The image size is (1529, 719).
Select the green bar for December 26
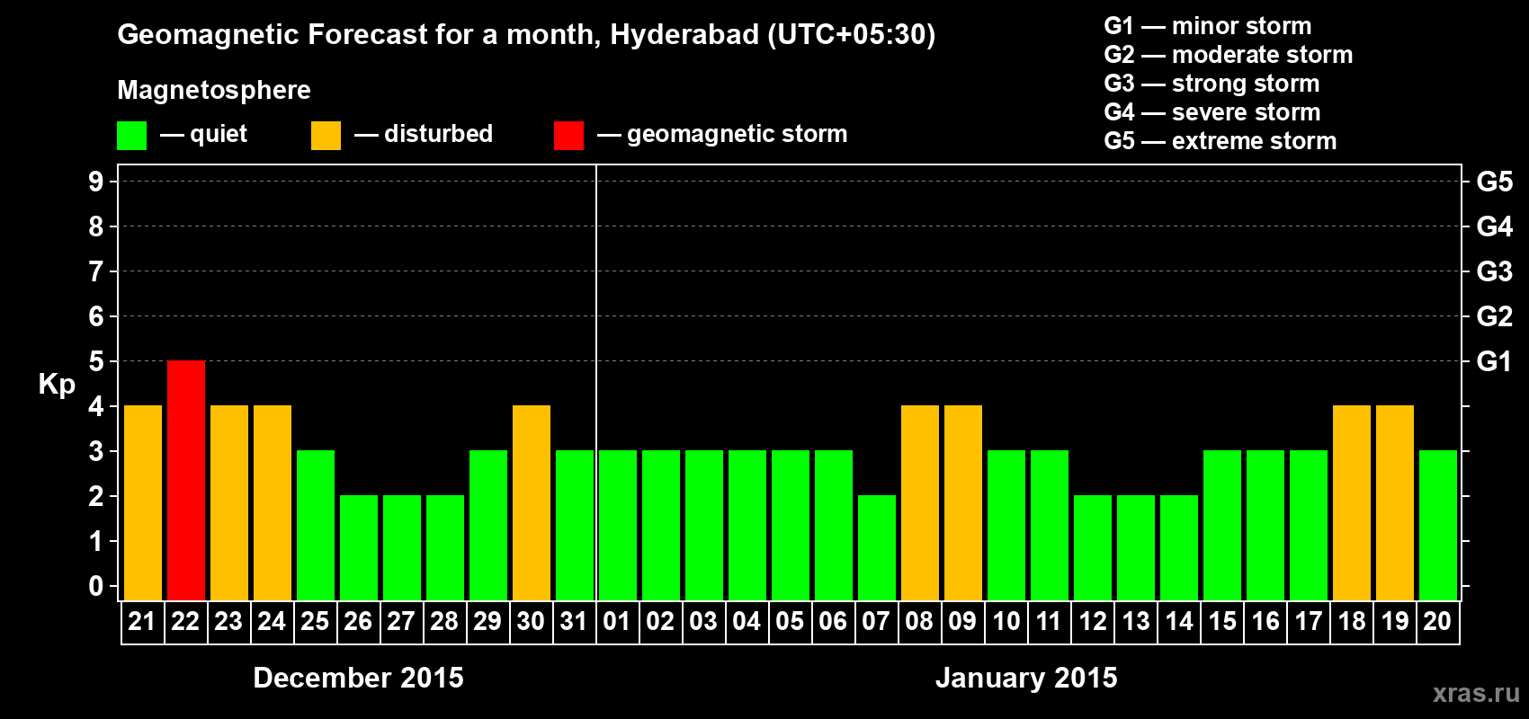coord(359,548)
